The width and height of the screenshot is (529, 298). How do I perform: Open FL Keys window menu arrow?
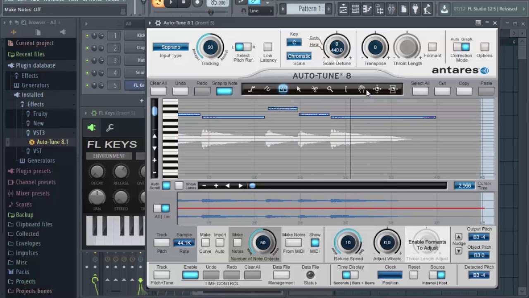click(86, 113)
